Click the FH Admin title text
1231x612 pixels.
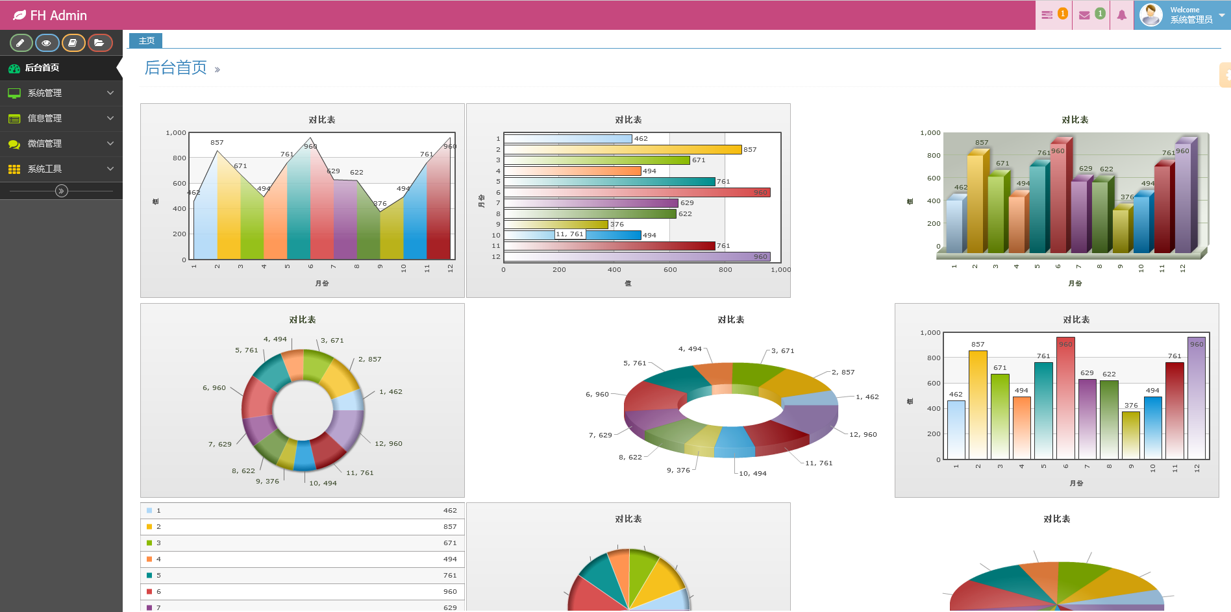click(x=58, y=15)
